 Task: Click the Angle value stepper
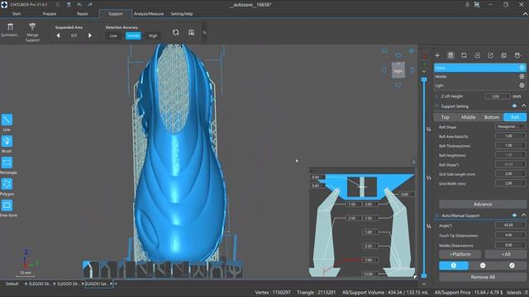point(523,225)
